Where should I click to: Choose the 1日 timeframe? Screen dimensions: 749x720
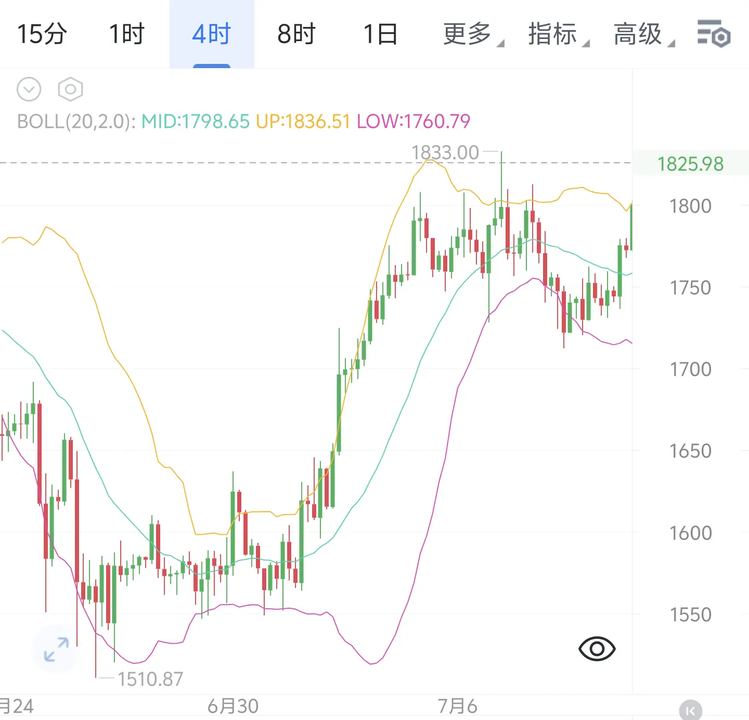tap(381, 34)
